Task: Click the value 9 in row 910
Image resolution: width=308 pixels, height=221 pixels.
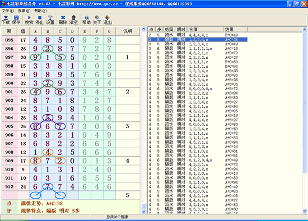Action: pyautogui.click(x=23, y=170)
